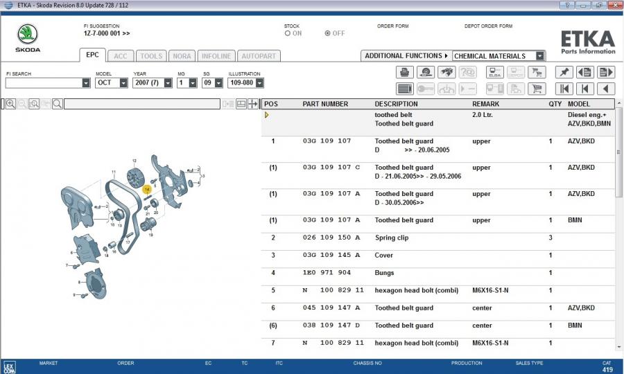Jump to first entry with skip-back icon
This screenshot has width=624, height=374.
coord(564,89)
